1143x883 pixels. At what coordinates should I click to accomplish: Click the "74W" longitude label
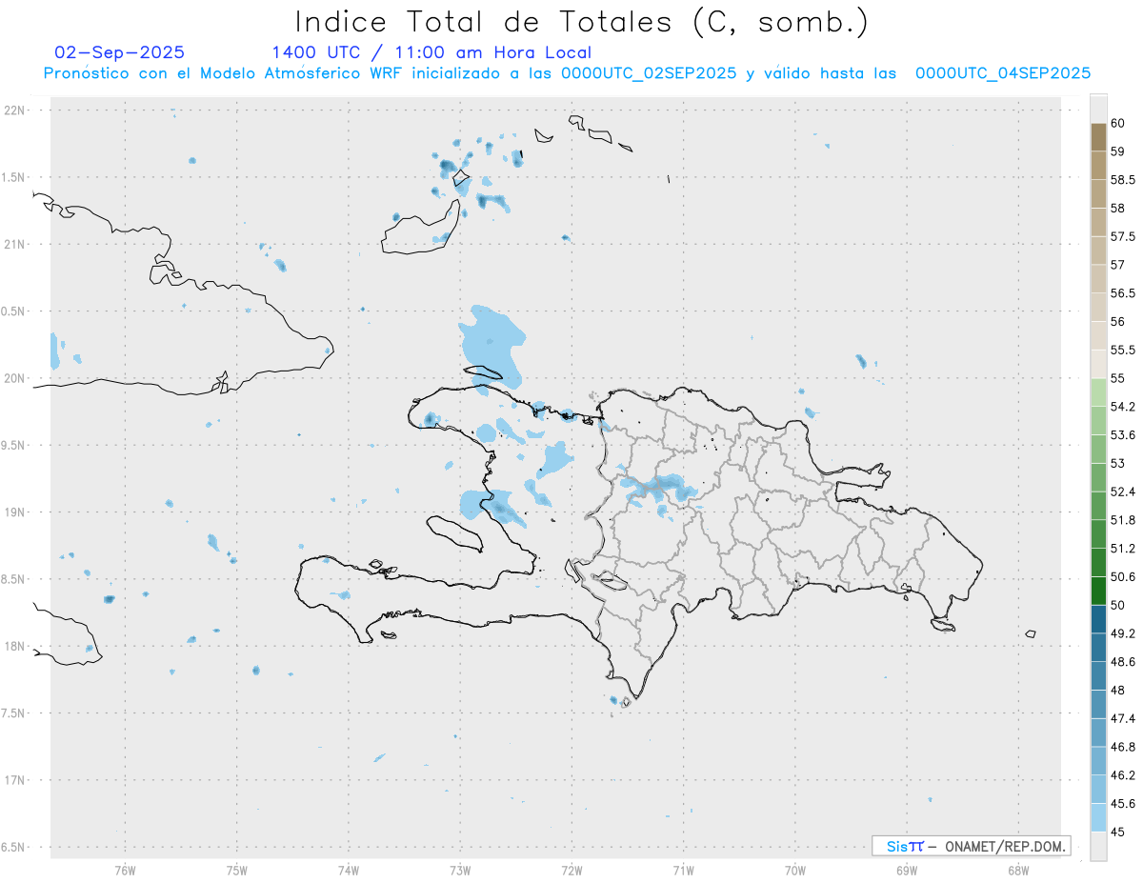tap(349, 871)
